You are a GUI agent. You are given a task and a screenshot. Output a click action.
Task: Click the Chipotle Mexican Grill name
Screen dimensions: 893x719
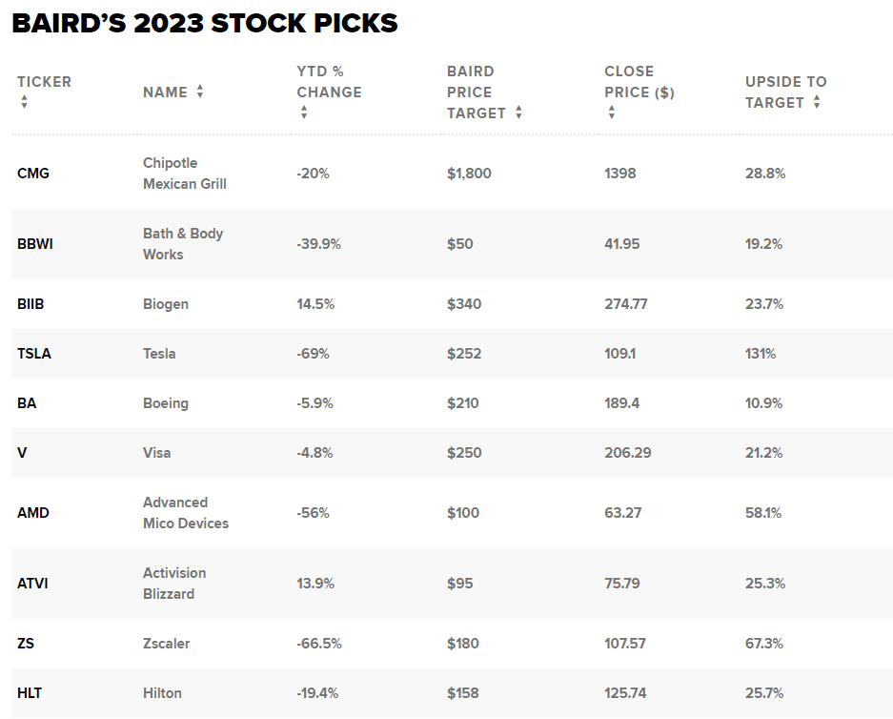[184, 174]
